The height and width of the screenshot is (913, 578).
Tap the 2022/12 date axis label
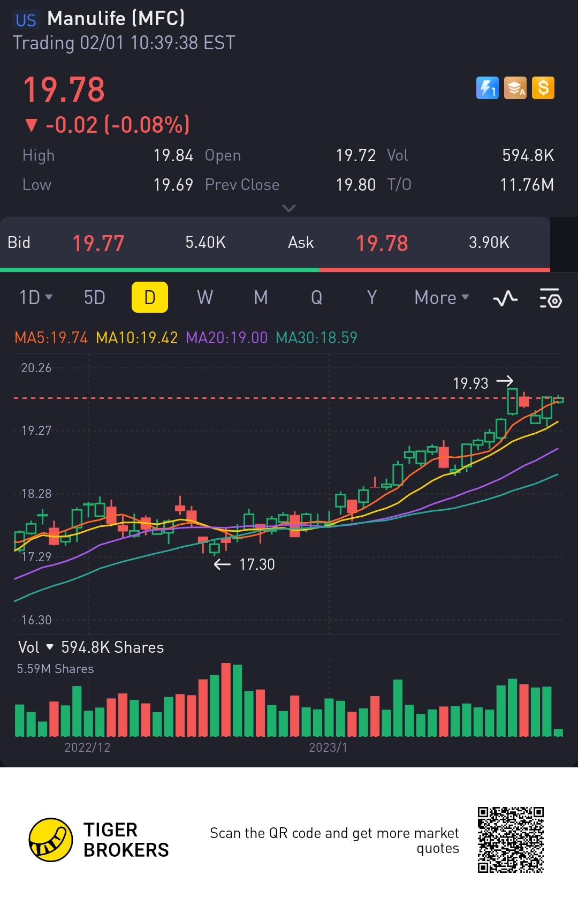(87, 748)
